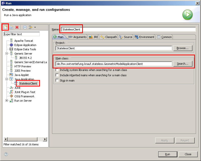Select Apache Tomcat in the tree
This screenshot has height=161, width=201.
tap(24, 41)
